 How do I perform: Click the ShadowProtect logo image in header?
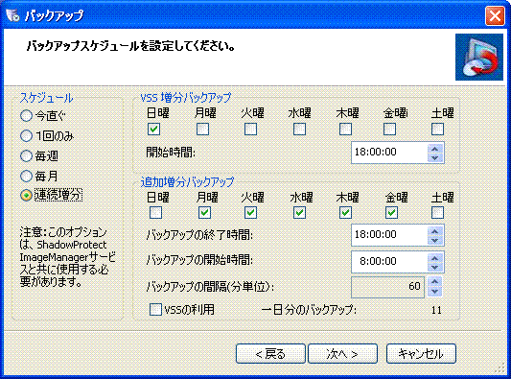[479, 57]
